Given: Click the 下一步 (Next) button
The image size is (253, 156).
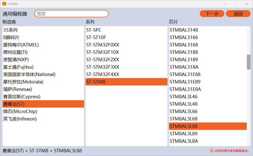Looking at the screenshot, I should (212, 14).
